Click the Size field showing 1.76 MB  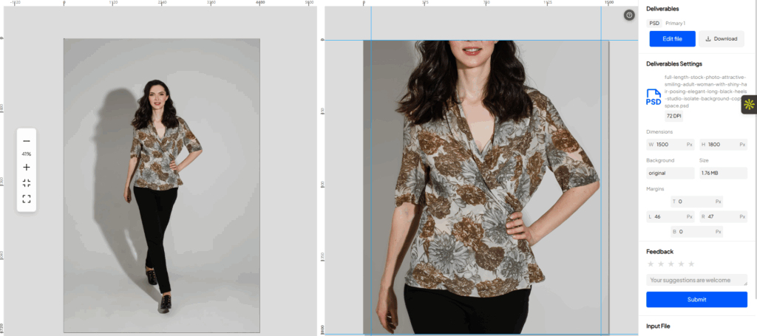(x=723, y=173)
